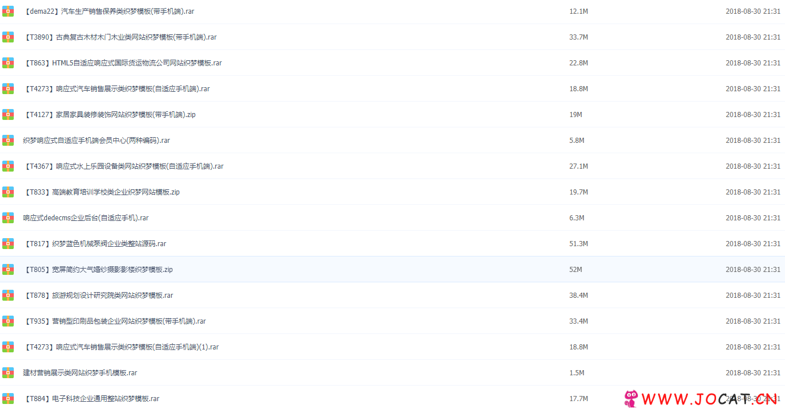Open the file 【T833】高端教育培训学校类企业织梦网站模板.zip
785x408 pixels.
click(x=101, y=192)
